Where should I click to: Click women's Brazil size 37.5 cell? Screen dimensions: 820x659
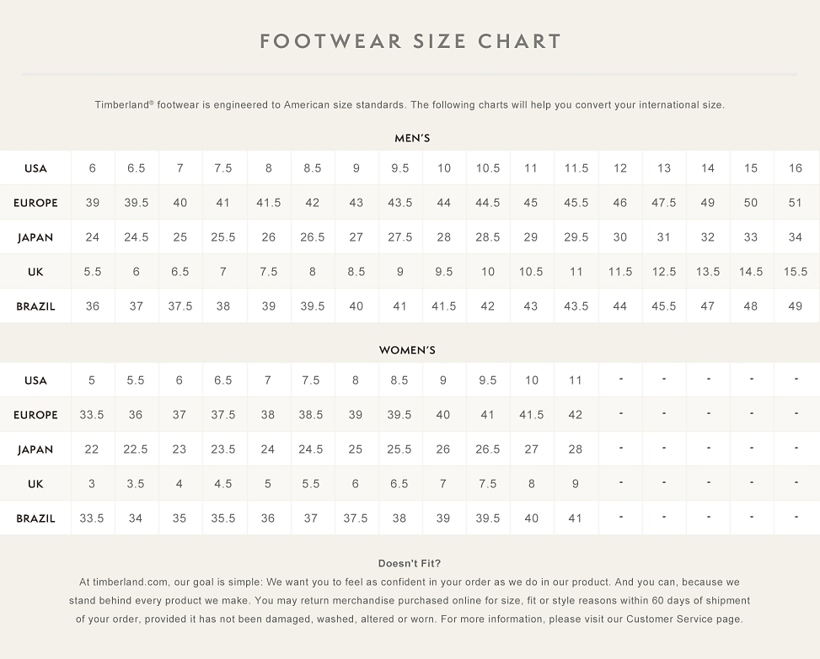[355, 518]
